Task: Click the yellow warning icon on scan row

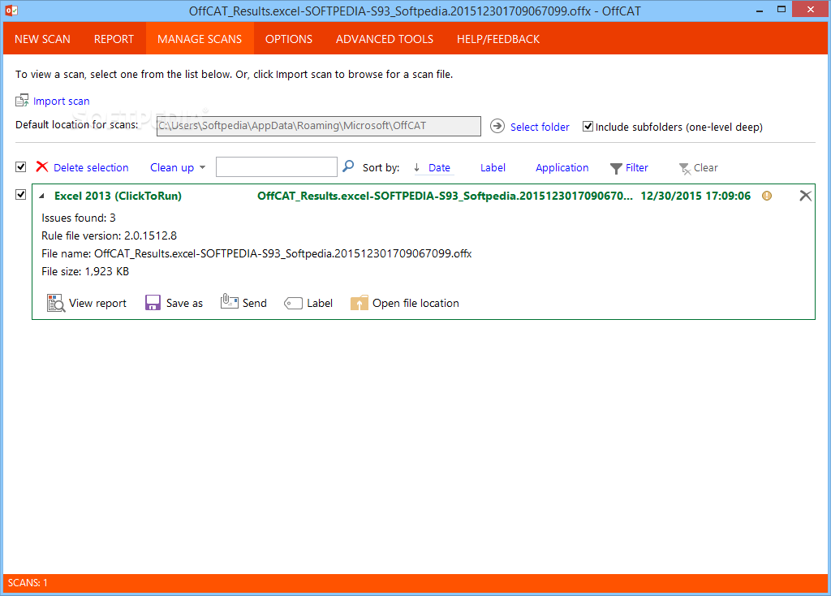Action: (766, 196)
